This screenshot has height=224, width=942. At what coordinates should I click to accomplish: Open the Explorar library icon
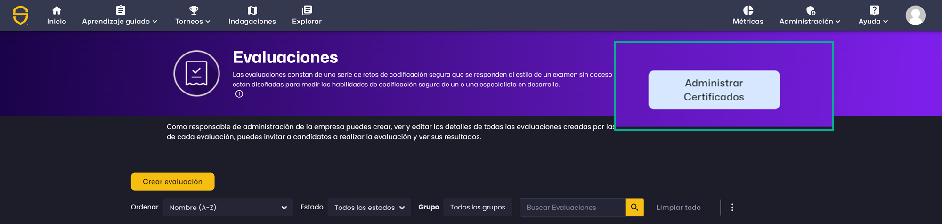point(307,10)
